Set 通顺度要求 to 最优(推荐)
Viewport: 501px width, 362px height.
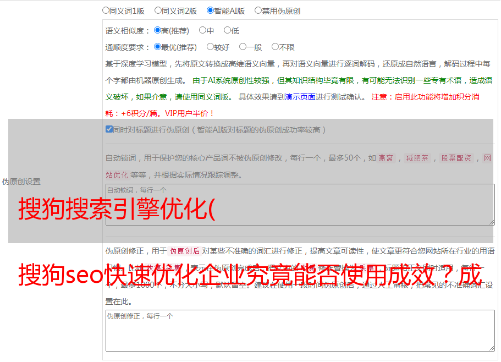pyautogui.click(x=157, y=47)
